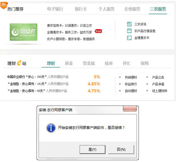Open the 三农资讯 link
This screenshot has width=176, height=162.
[x=140, y=24]
